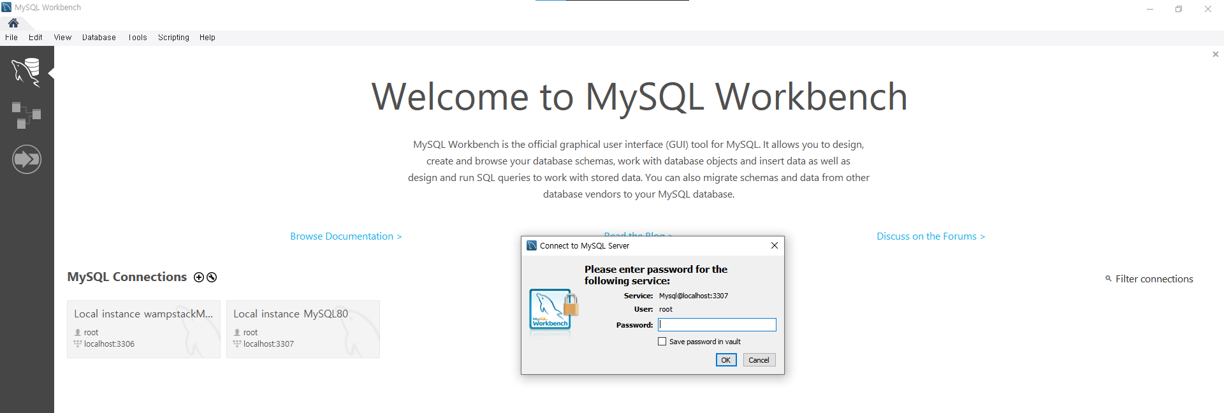
Task: Minimize the MySQL Workbench window
Action: coord(1150,9)
